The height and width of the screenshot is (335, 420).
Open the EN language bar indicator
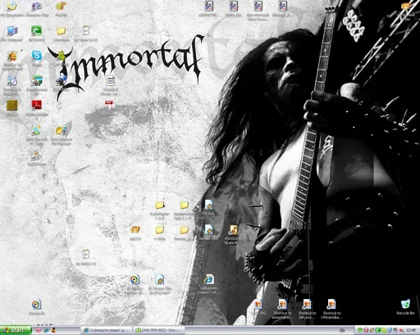pyautogui.click(x=342, y=330)
